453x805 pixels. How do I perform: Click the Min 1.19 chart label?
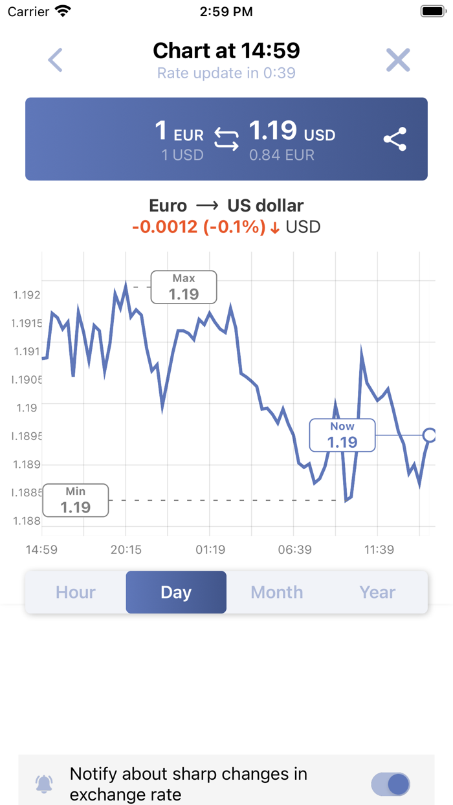(75, 500)
